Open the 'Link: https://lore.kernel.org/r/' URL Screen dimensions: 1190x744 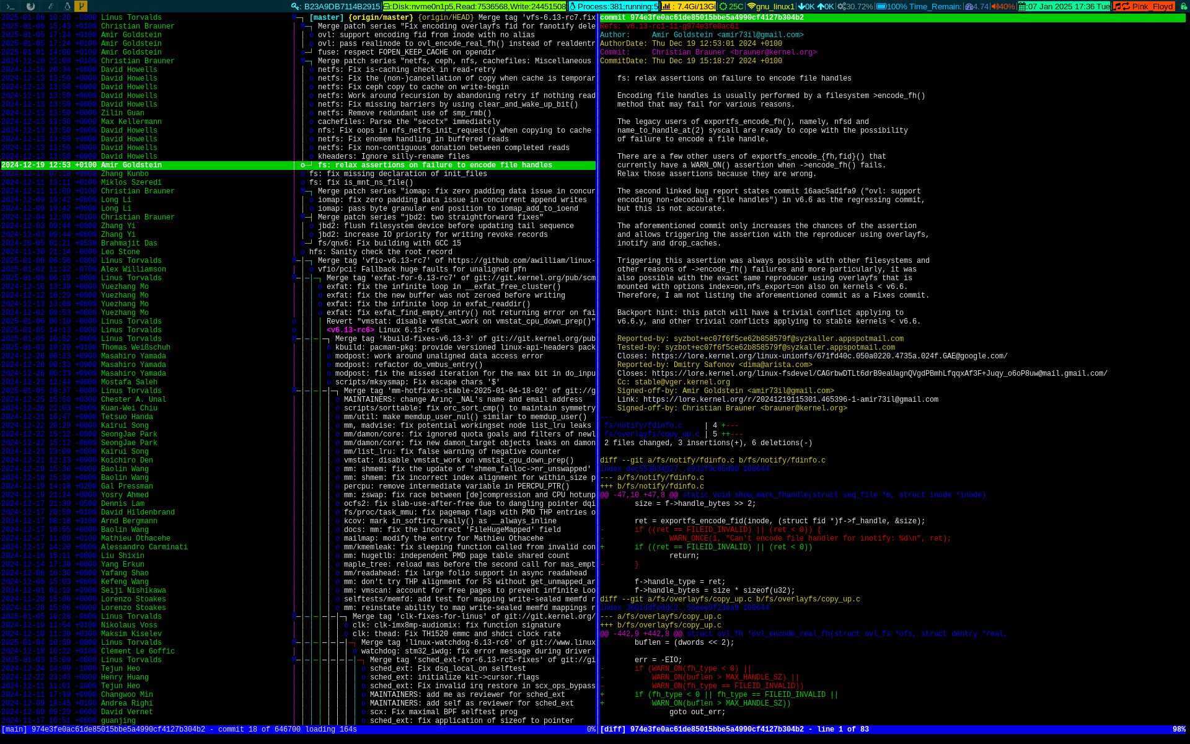(x=791, y=400)
